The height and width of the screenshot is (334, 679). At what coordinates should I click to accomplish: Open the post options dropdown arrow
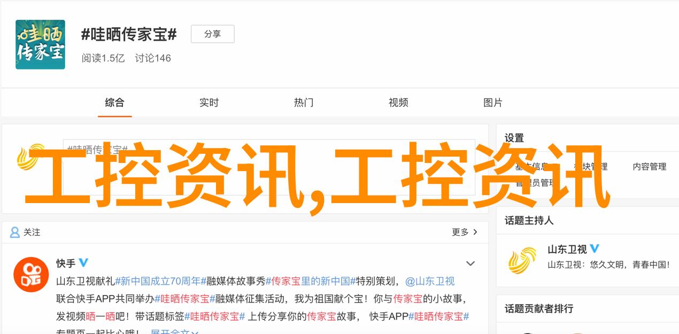tap(470, 263)
